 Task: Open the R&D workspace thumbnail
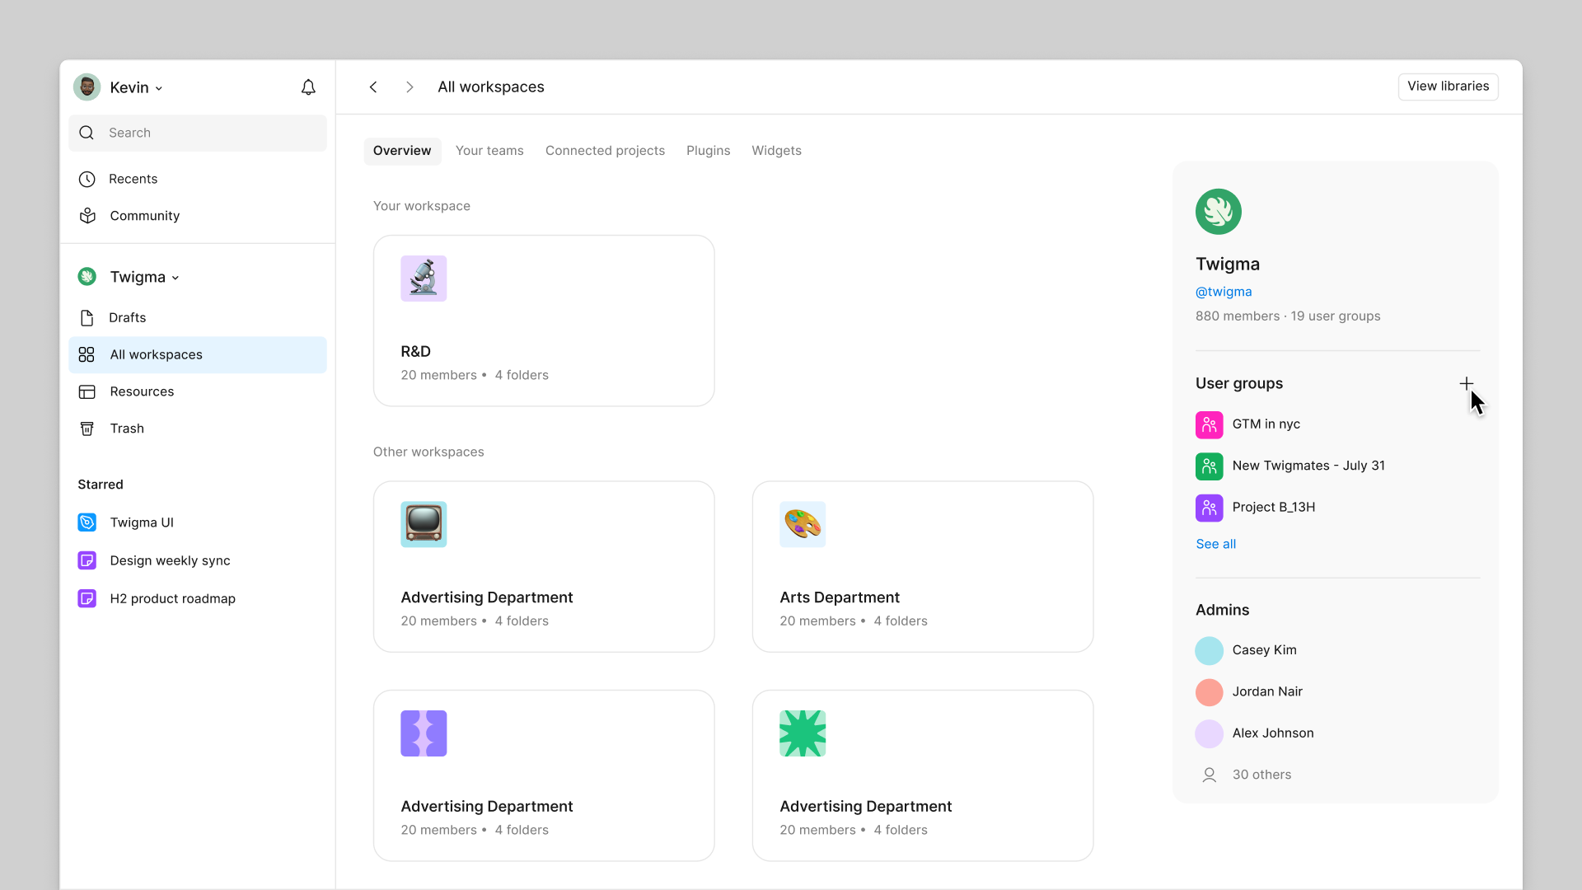point(424,278)
